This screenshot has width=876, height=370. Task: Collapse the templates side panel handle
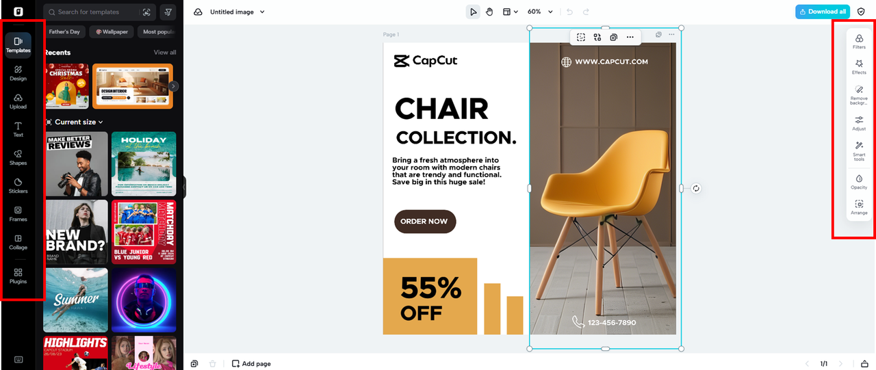coord(184,187)
